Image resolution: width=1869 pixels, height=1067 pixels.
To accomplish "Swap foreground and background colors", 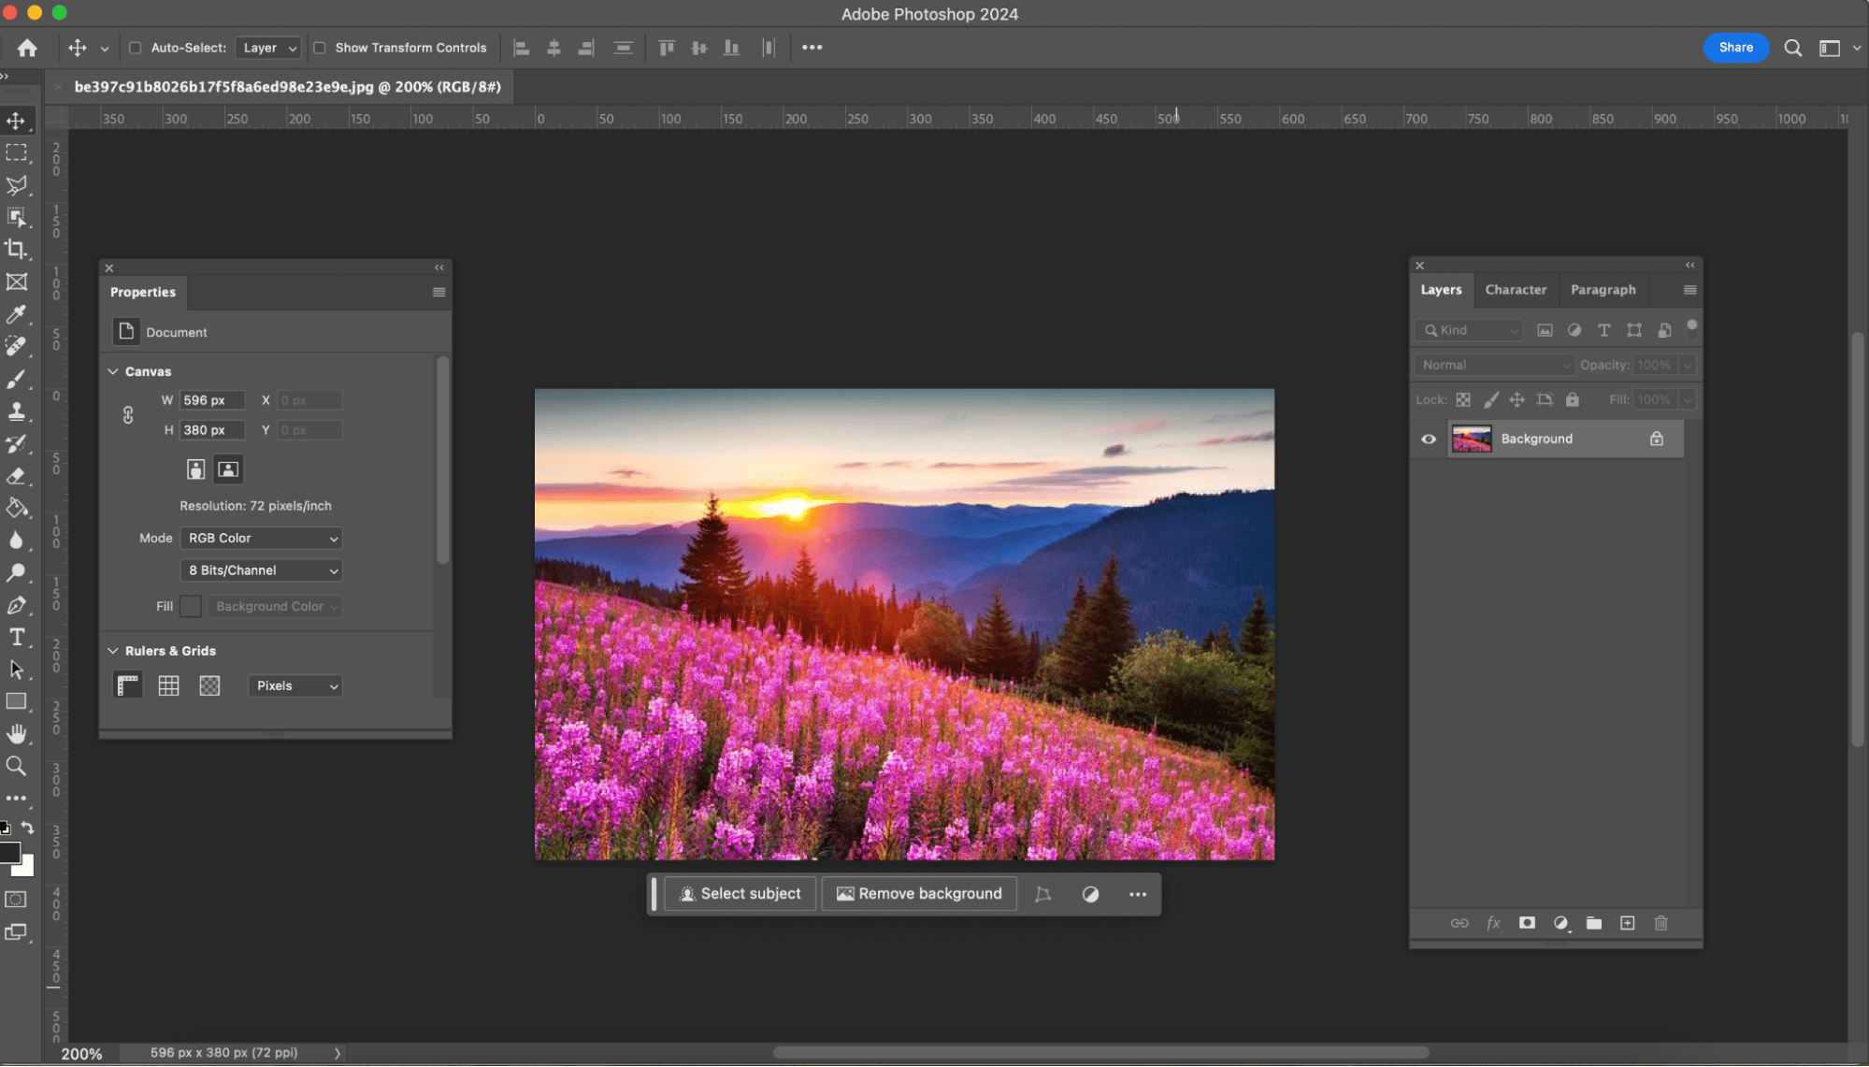I will (28, 828).
